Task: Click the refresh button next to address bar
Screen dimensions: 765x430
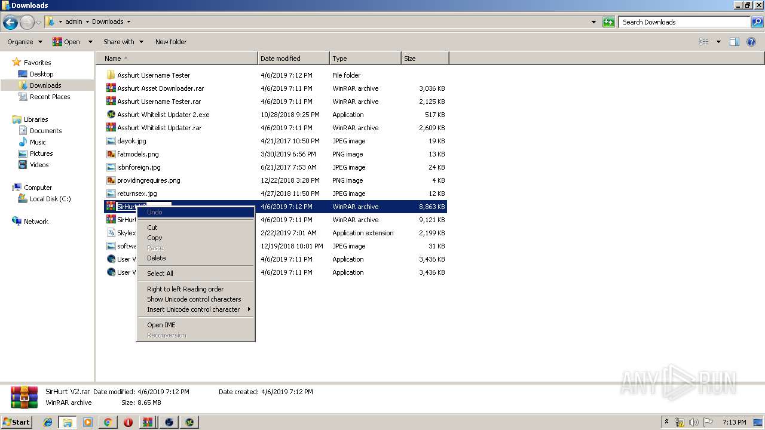Action: click(x=608, y=22)
